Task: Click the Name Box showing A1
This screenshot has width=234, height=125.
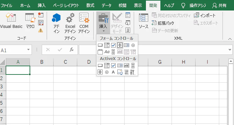Action: [13, 50]
